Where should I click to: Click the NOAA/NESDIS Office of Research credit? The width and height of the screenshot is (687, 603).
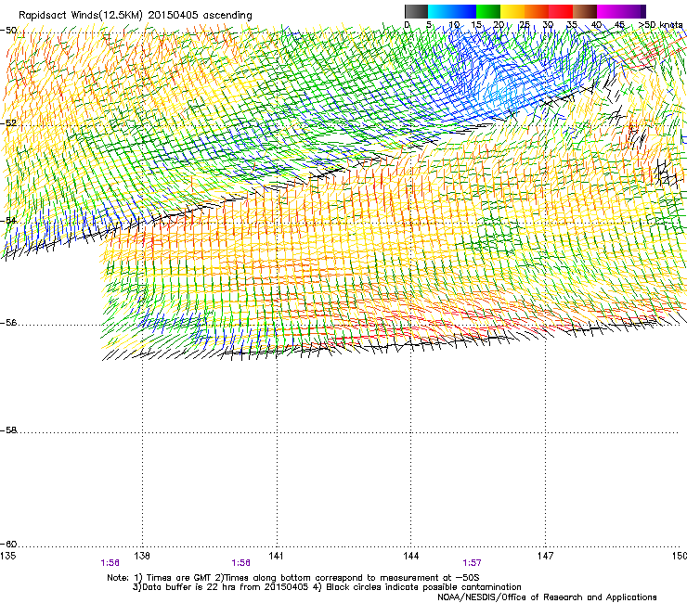(547, 597)
